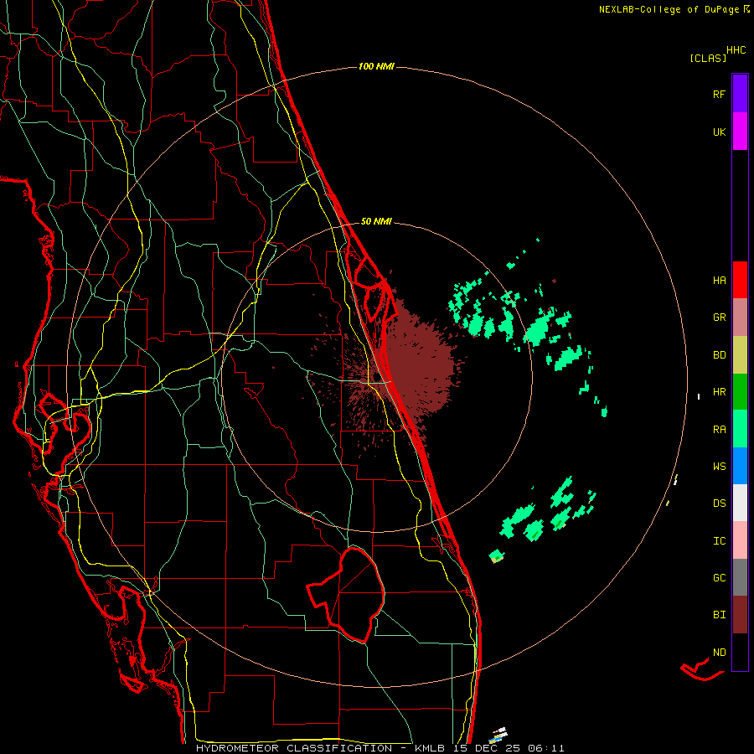The width and height of the screenshot is (754, 754).
Task: Click the '[CLAS]' legend header text
Action: [708, 58]
